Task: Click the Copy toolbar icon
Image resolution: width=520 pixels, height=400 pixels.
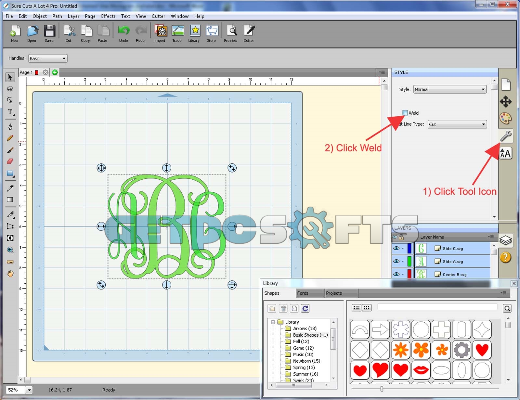Action: 86,33
